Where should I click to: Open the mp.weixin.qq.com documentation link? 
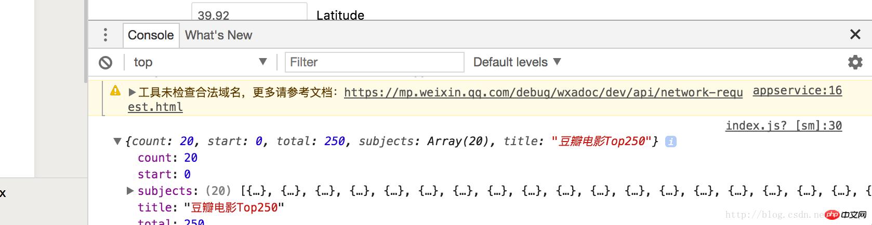[x=543, y=92]
